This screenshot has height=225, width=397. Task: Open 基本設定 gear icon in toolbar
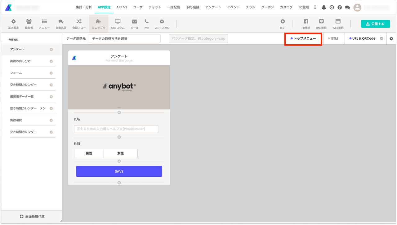pyautogui.click(x=13, y=21)
